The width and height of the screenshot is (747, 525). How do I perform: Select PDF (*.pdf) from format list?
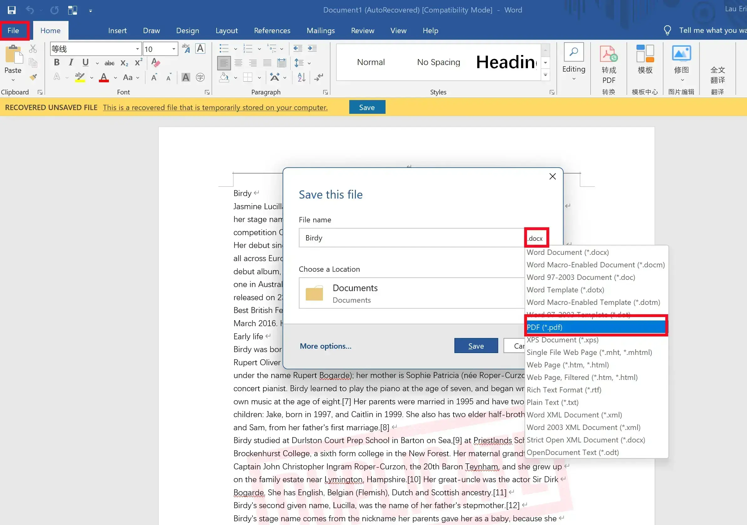(596, 327)
